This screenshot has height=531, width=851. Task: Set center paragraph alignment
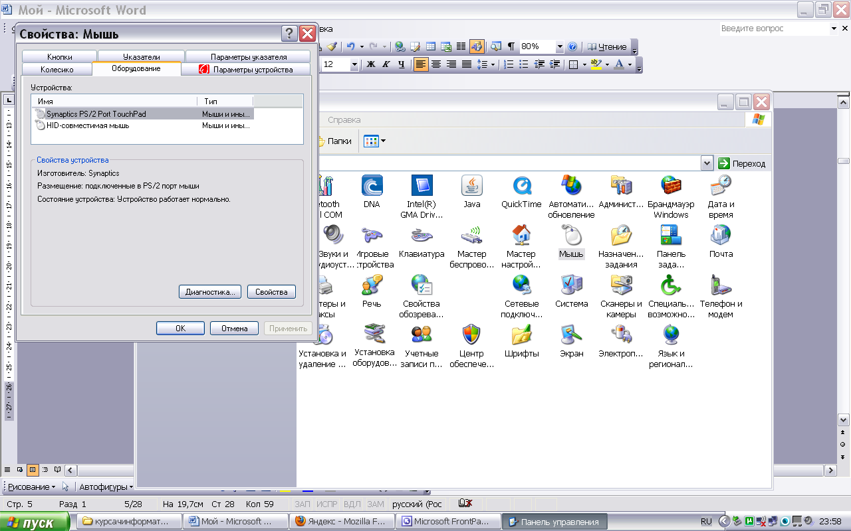tap(436, 64)
